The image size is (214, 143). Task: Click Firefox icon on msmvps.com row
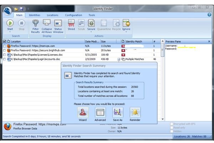(x=9, y=46)
